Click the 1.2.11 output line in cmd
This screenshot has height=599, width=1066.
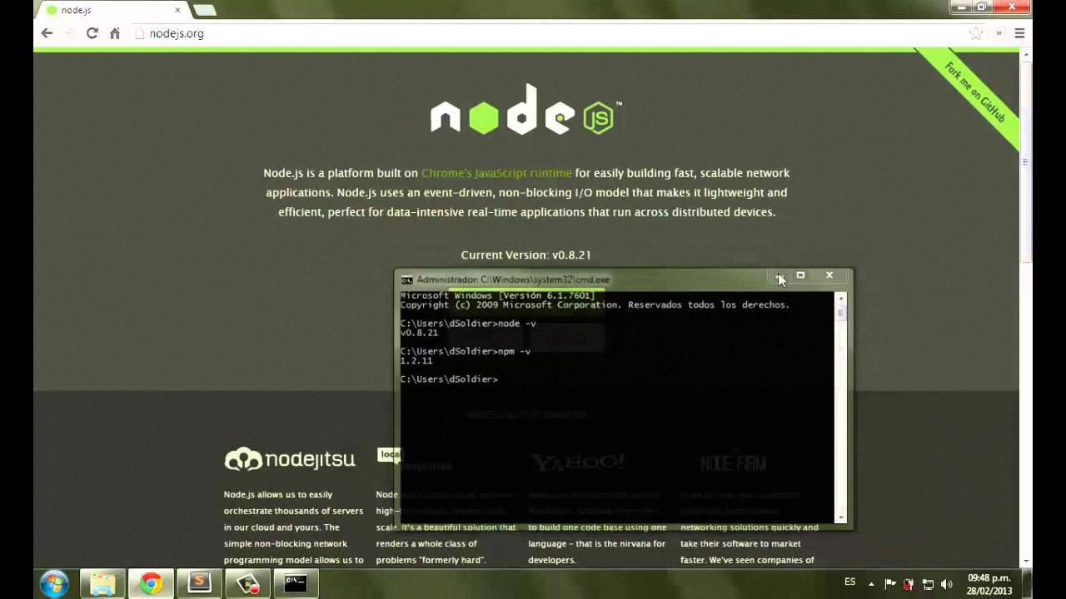coord(416,361)
